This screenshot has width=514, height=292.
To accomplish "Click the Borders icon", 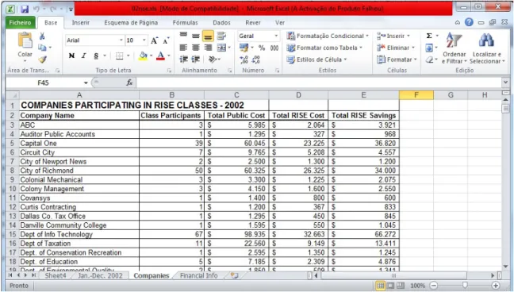I will coord(119,56).
